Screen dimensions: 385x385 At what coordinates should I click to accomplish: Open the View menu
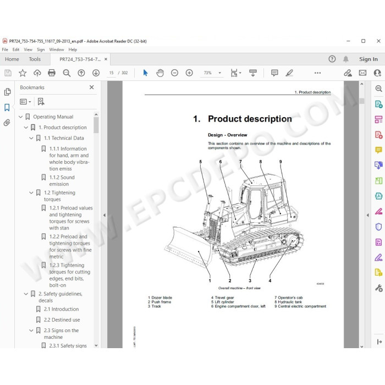coord(28,50)
